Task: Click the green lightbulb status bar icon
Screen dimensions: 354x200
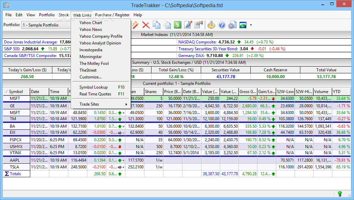Action: (340, 194)
